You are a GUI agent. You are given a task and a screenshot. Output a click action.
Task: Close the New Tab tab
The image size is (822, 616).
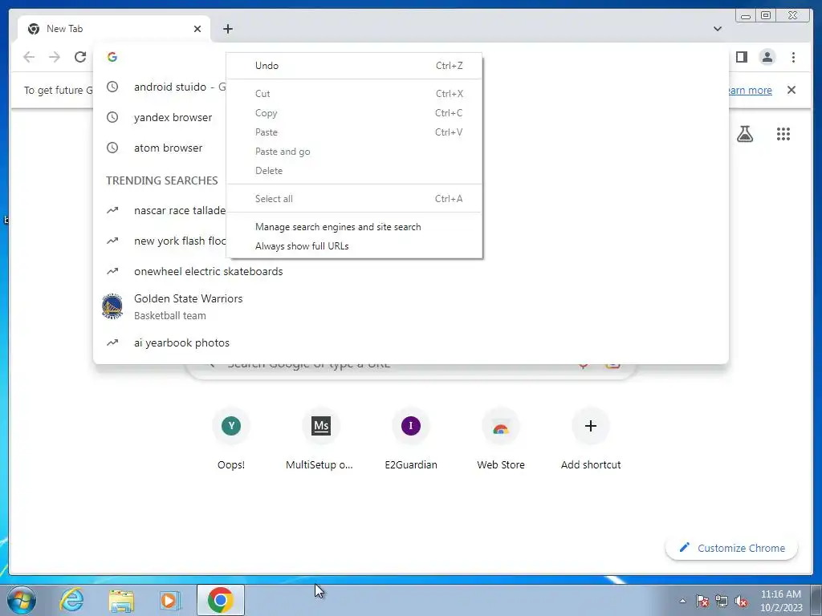click(197, 29)
